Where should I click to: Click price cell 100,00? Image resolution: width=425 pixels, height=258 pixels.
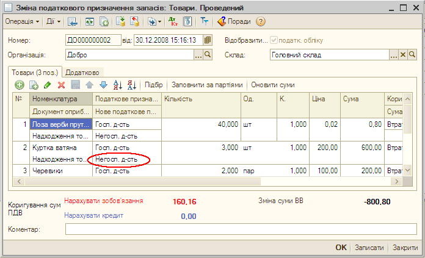tap(325, 171)
